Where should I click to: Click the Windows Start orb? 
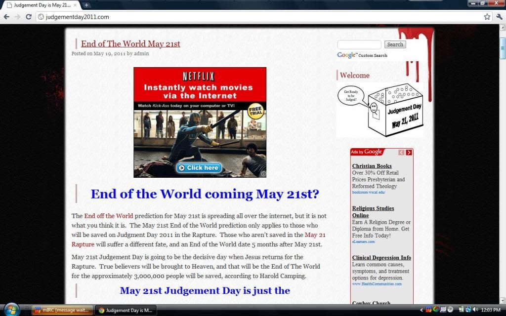pyautogui.click(x=11, y=310)
